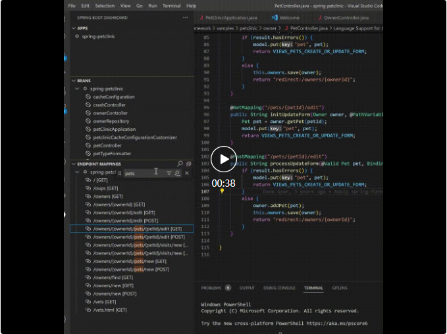Viewport: 447px width, 334px height.
Task: Select /owners/new [POST] endpoint row
Action: (x=132, y=294)
